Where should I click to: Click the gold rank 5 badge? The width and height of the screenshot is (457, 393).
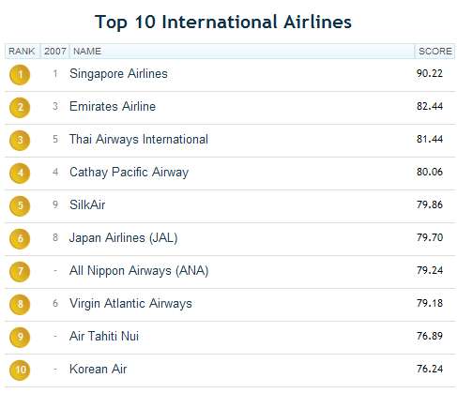coord(20,206)
